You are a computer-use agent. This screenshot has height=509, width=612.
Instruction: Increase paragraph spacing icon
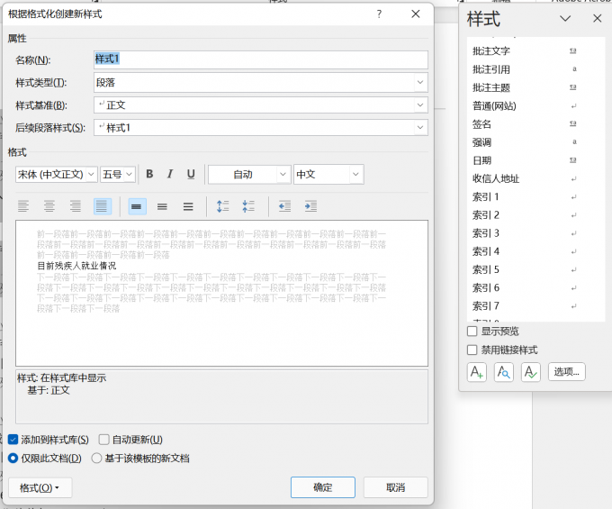pyautogui.click(x=223, y=206)
